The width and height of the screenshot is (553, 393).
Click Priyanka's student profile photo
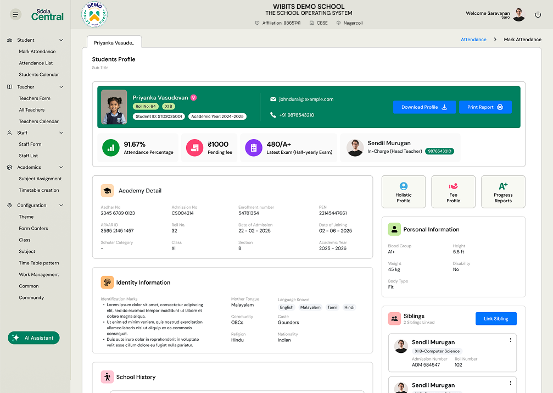click(x=114, y=107)
